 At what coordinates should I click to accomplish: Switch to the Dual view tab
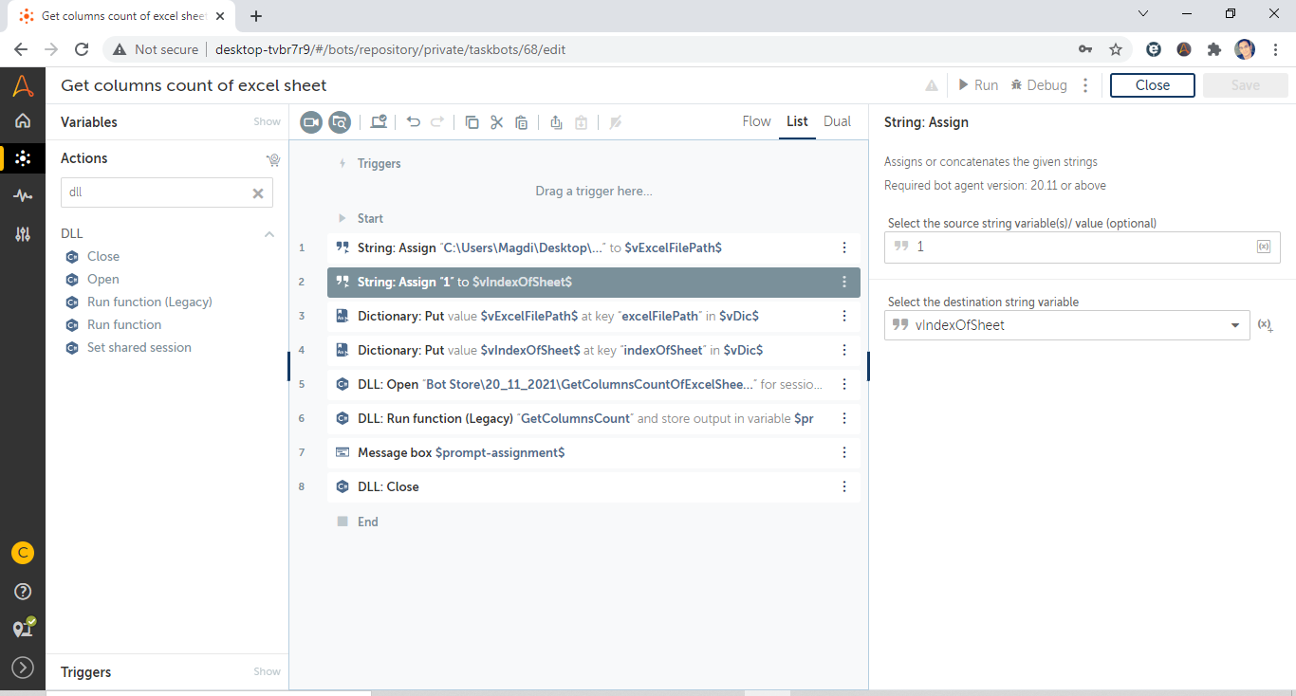pos(837,121)
